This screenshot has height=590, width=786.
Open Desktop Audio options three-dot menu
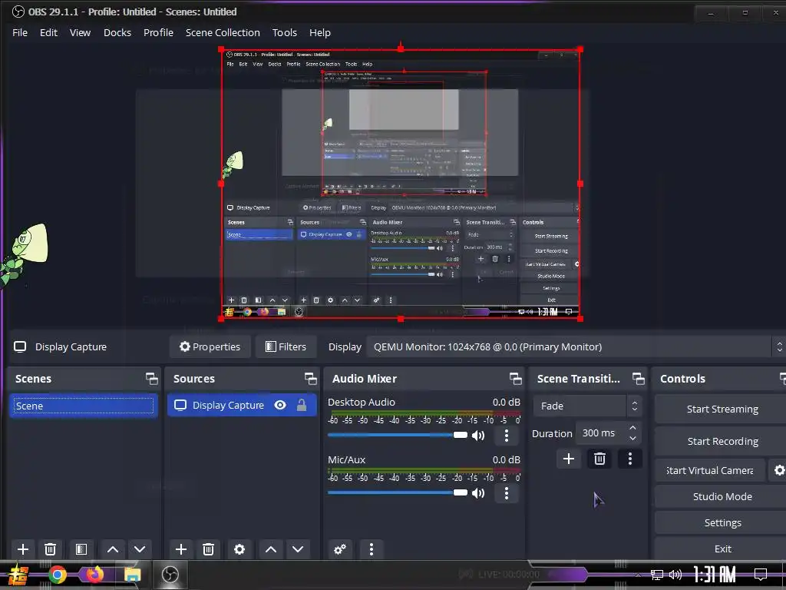click(507, 436)
